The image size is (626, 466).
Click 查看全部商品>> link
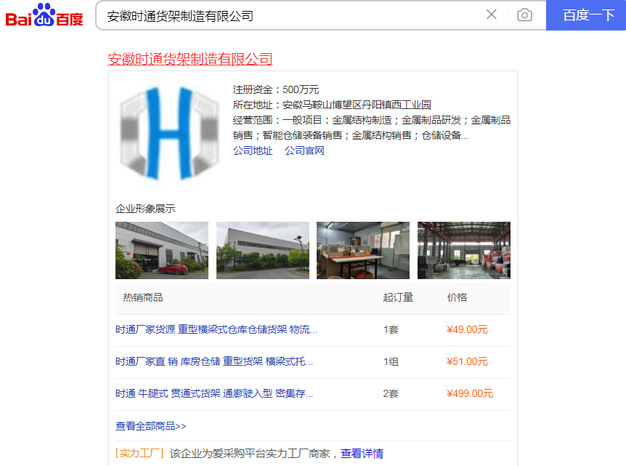pos(151,426)
